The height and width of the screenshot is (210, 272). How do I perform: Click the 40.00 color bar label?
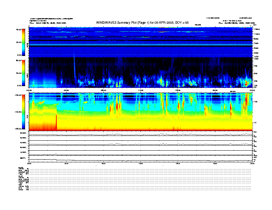pos(19,30)
